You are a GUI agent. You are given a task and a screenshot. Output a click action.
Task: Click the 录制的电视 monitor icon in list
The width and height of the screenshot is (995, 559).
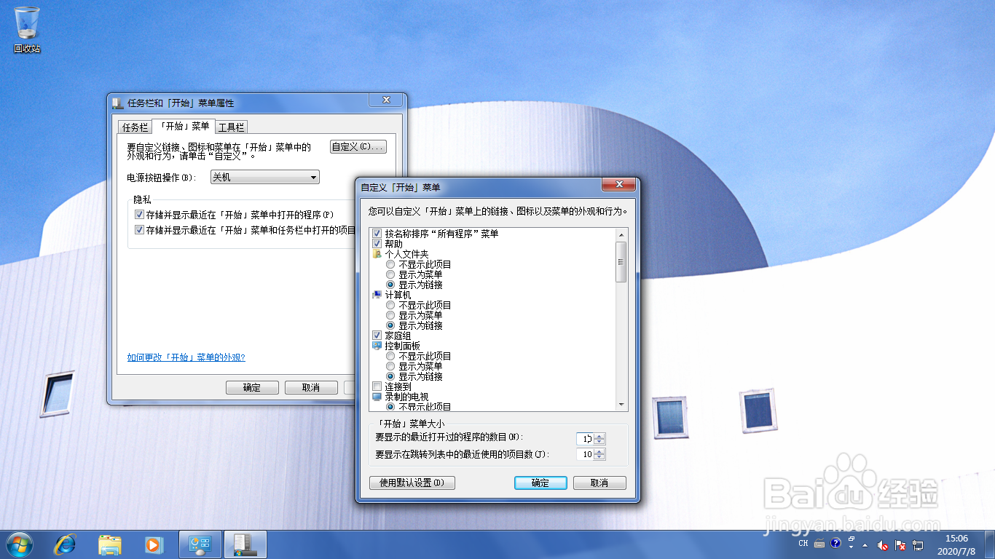click(x=377, y=397)
